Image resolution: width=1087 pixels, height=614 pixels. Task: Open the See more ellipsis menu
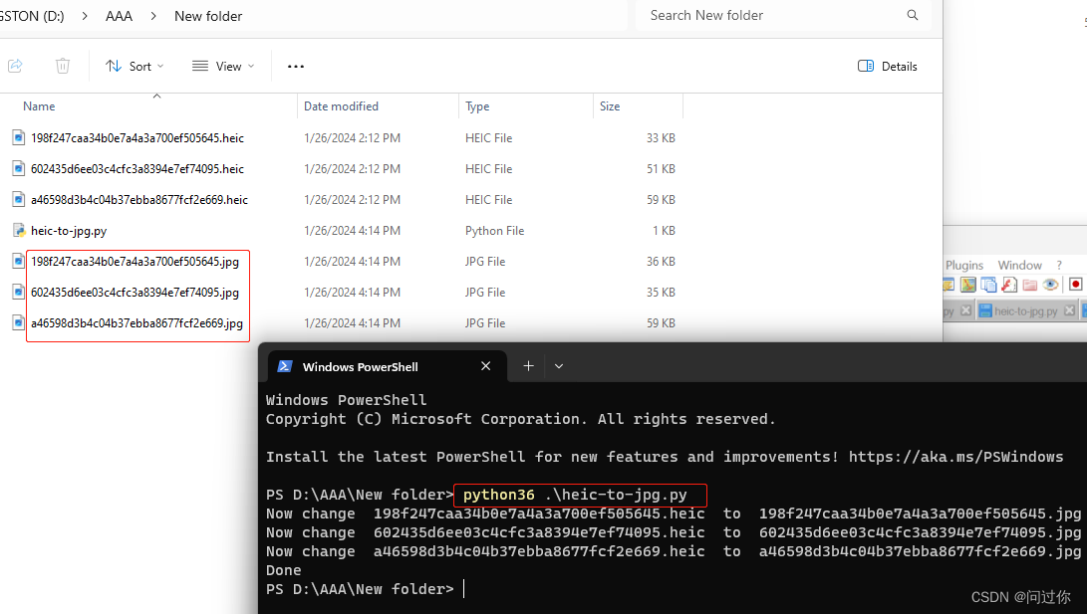tap(295, 65)
